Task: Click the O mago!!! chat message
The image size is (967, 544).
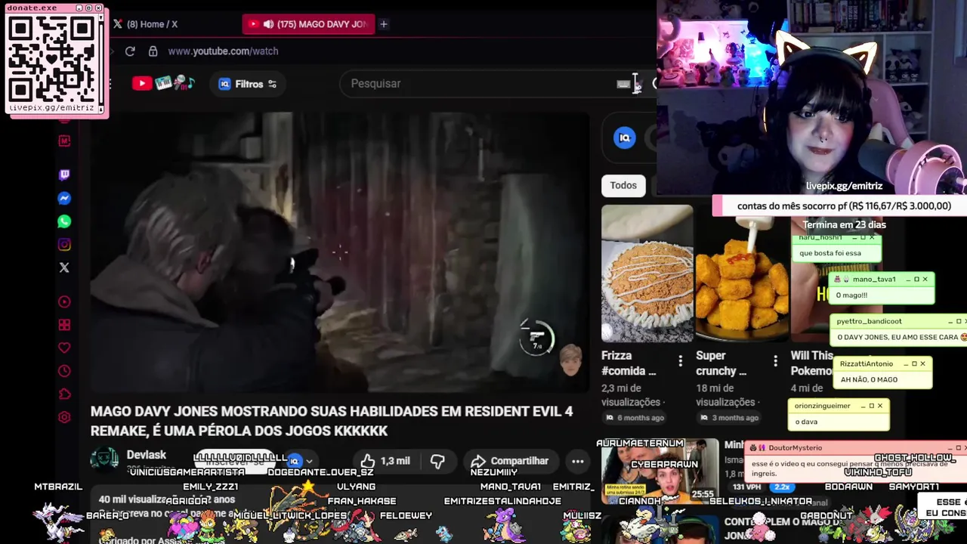Action: point(851,295)
